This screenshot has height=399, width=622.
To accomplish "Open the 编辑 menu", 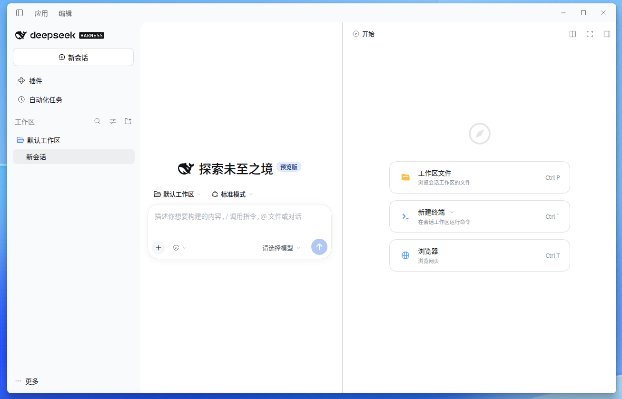I will (65, 13).
